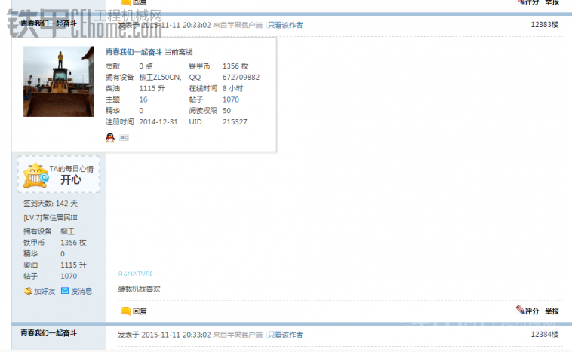Click registration date 2014-12-31

click(x=158, y=121)
